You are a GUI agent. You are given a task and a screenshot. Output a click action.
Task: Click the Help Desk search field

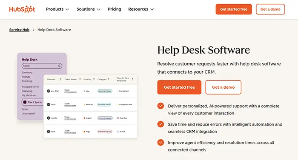(x=42, y=66)
